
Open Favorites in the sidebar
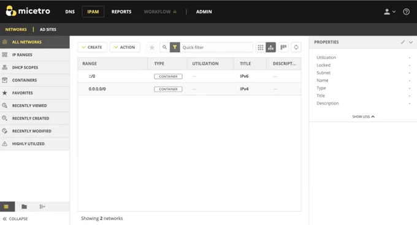pyautogui.click(x=35, y=93)
